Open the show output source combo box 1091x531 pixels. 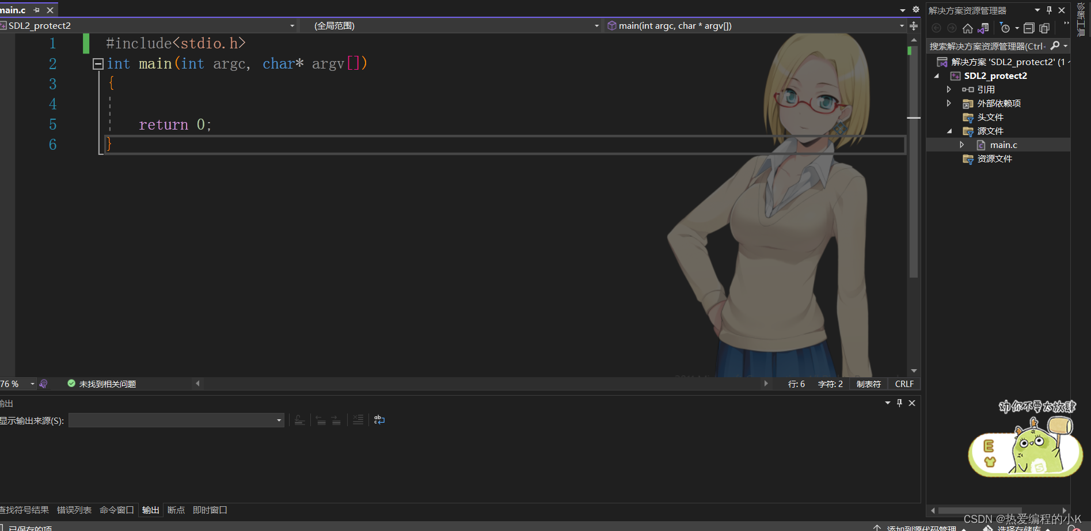(176, 420)
